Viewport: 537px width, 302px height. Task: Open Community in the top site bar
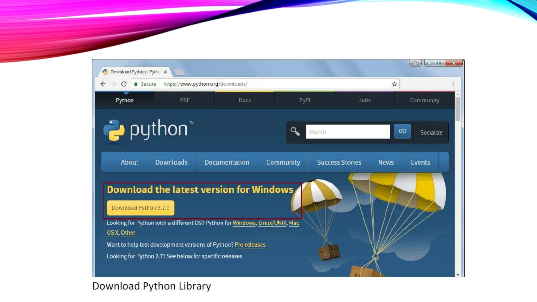click(425, 100)
